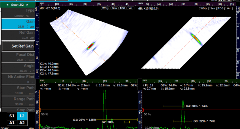Go to next scan with right arrow
This screenshot has height=129, width=240.
click(x=27, y=5)
